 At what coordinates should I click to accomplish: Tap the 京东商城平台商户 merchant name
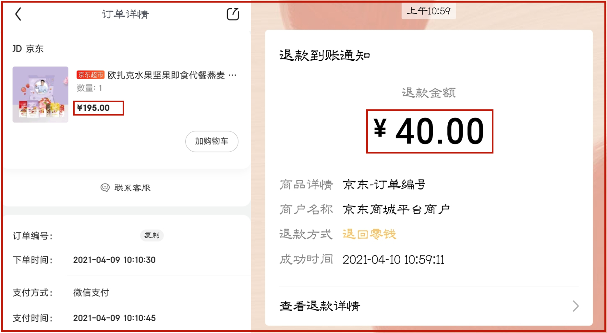click(x=396, y=209)
